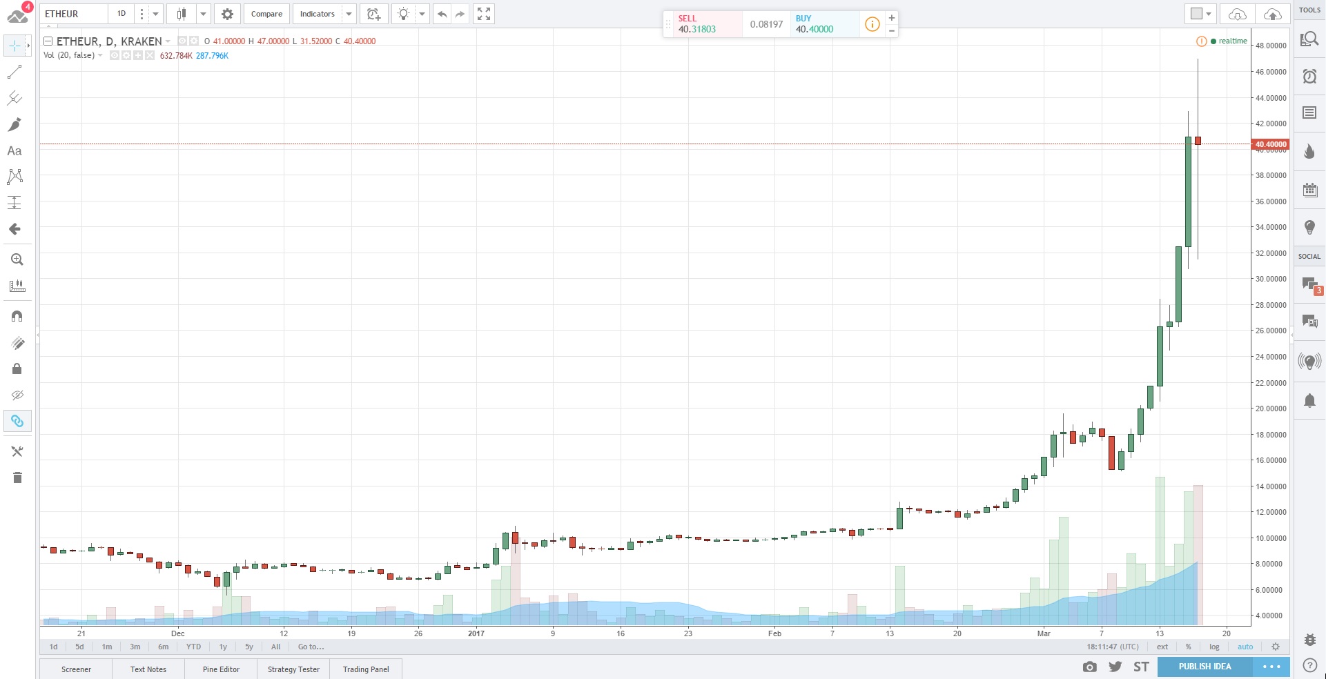Toggle magnet mode in left toolbar
The image size is (1326, 679).
(x=17, y=316)
